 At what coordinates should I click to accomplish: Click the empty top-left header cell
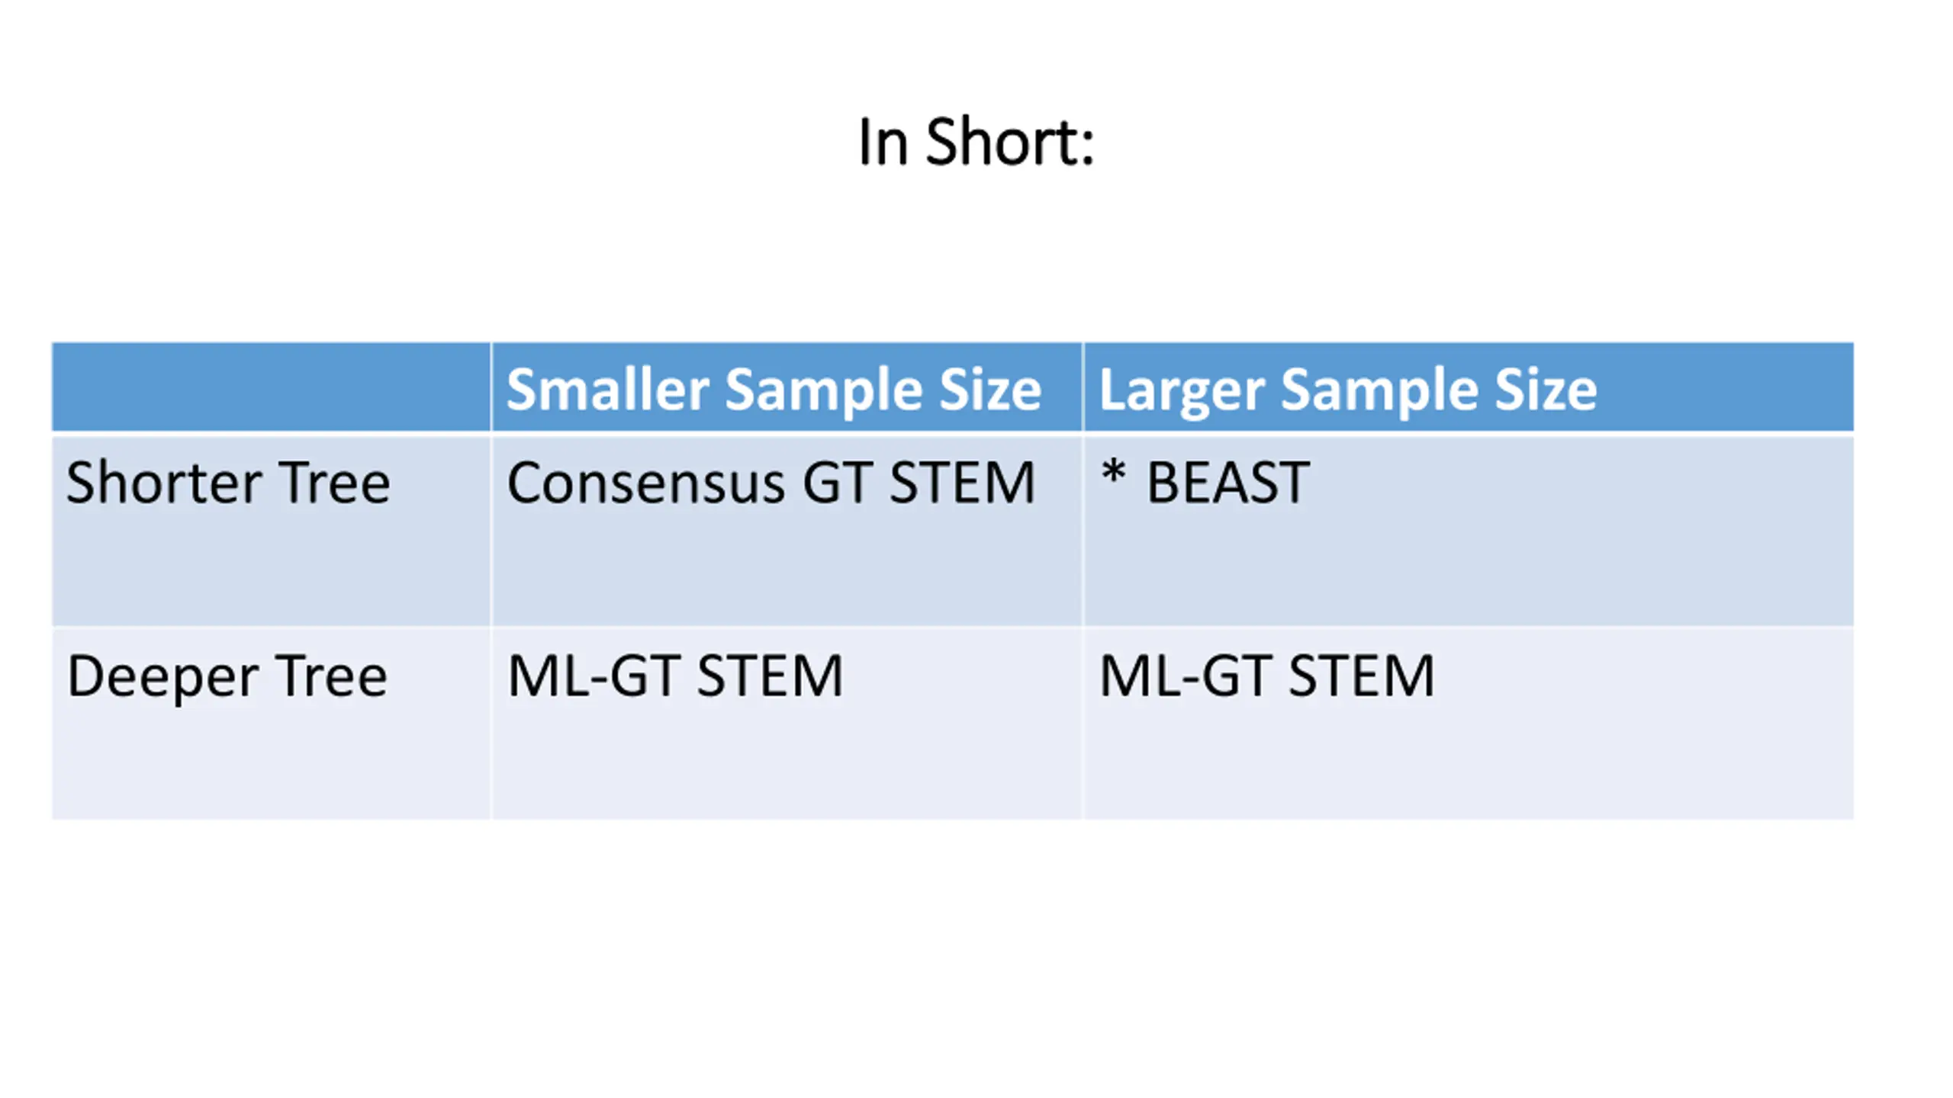271,387
